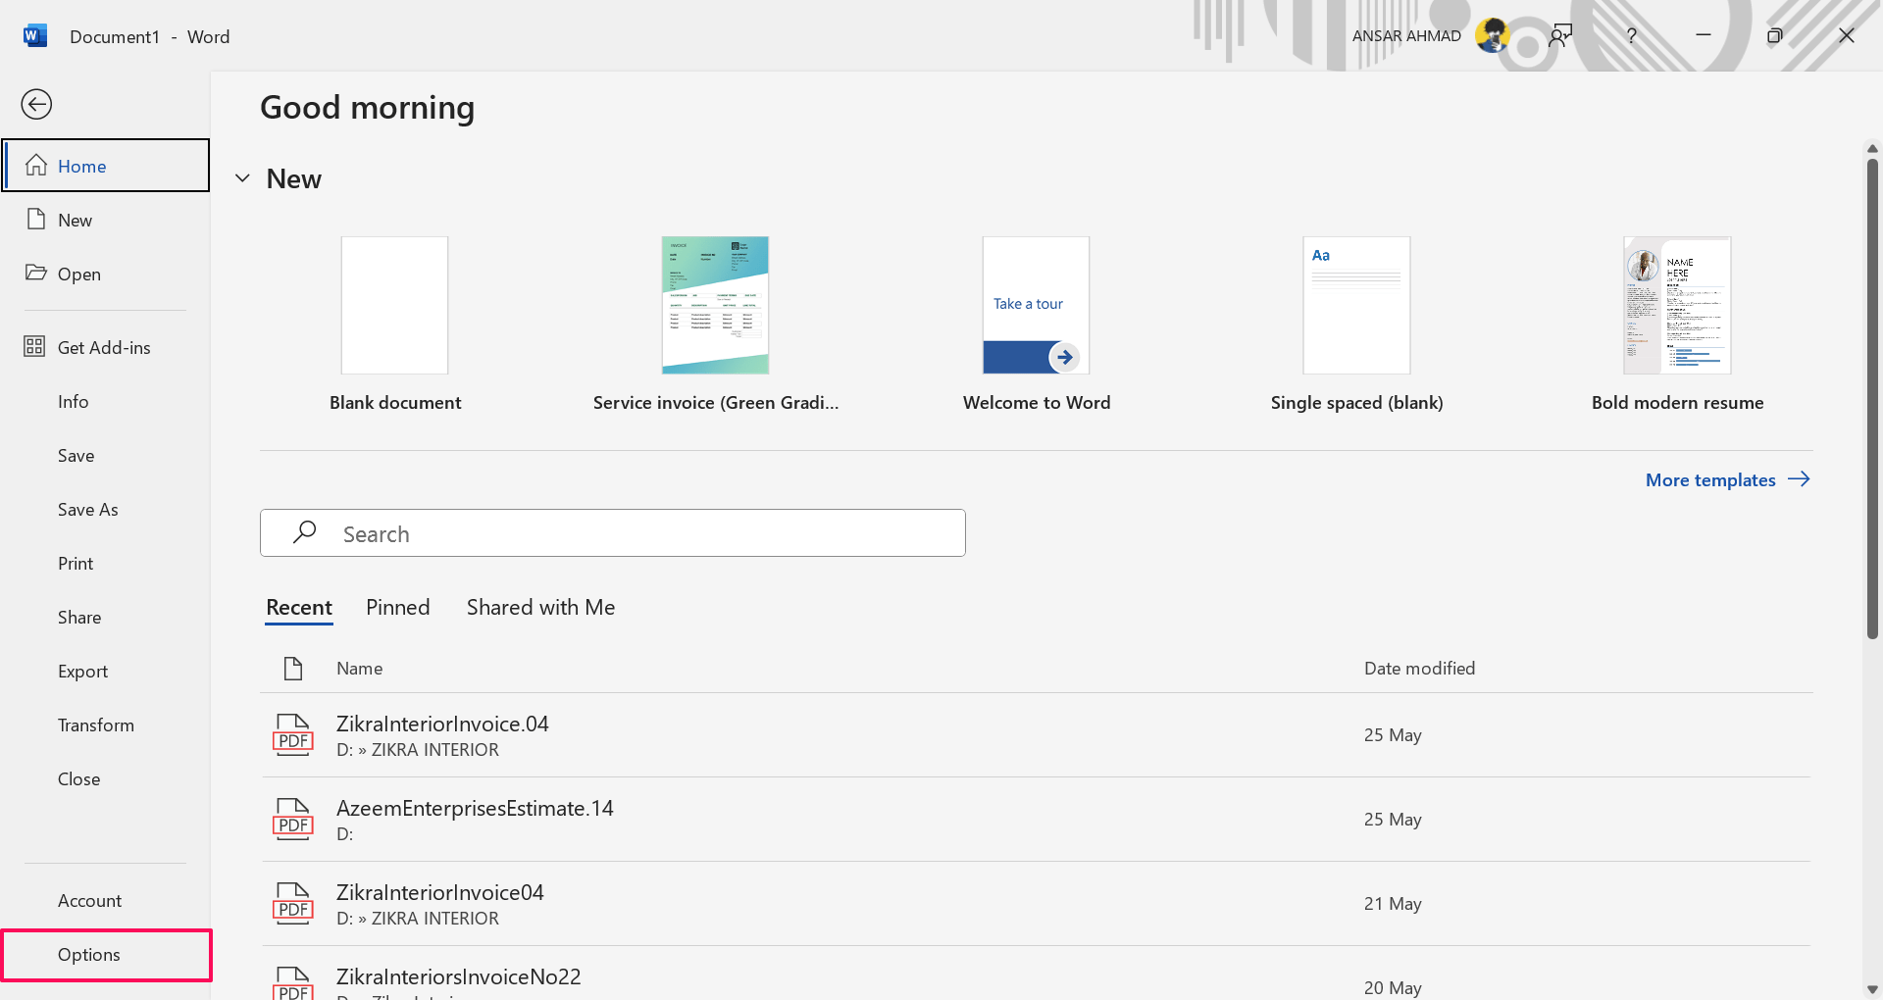The width and height of the screenshot is (1883, 1000).
Task: Switch to the Shared with Me tab
Action: (540, 607)
